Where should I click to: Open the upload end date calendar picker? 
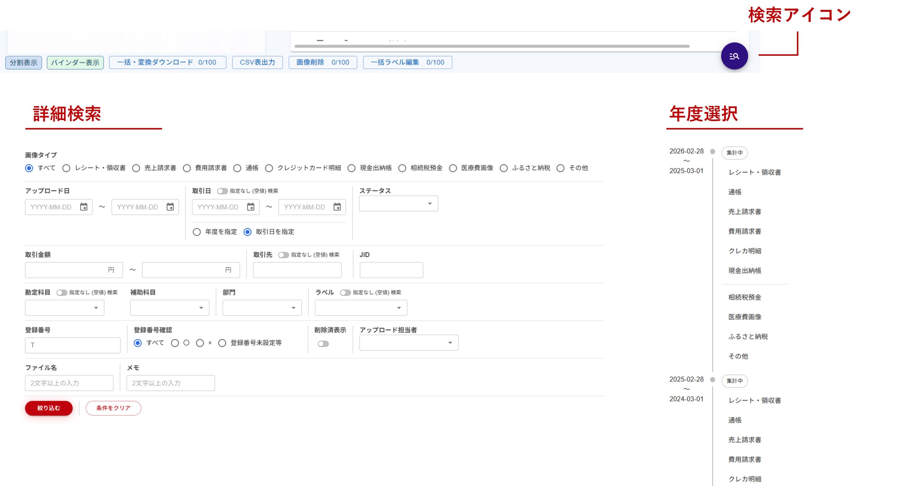point(170,207)
